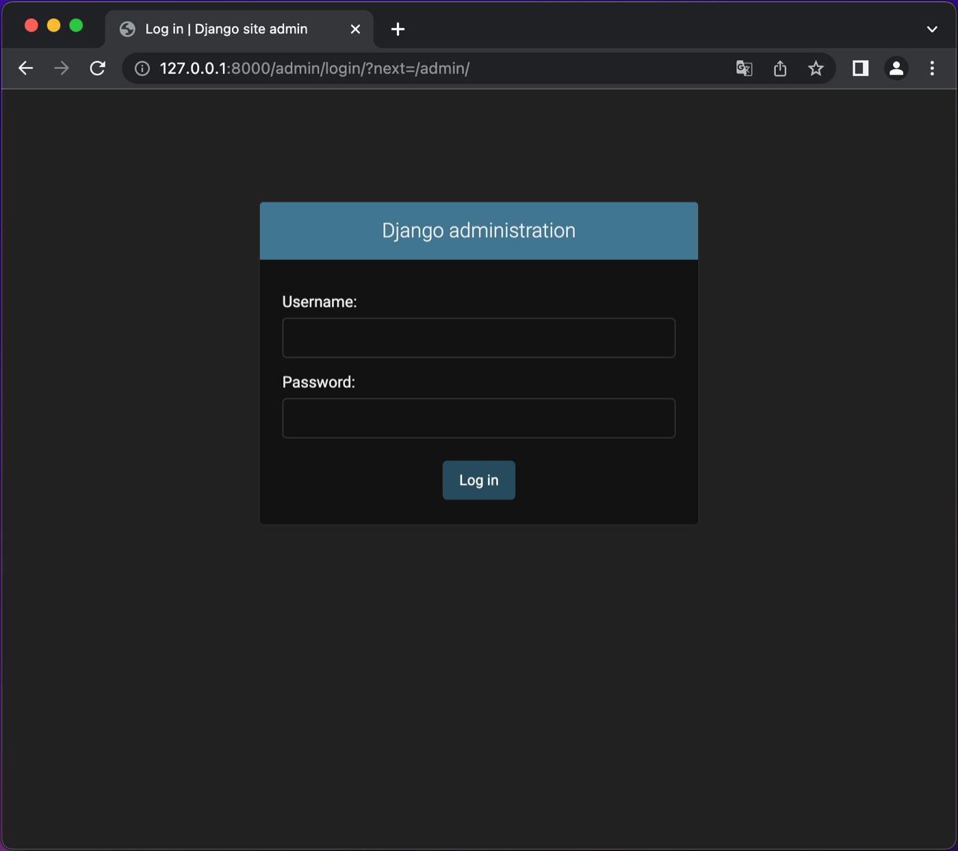Close the Django site admin tab
This screenshot has height=851, width=958.
click(355, 29)
